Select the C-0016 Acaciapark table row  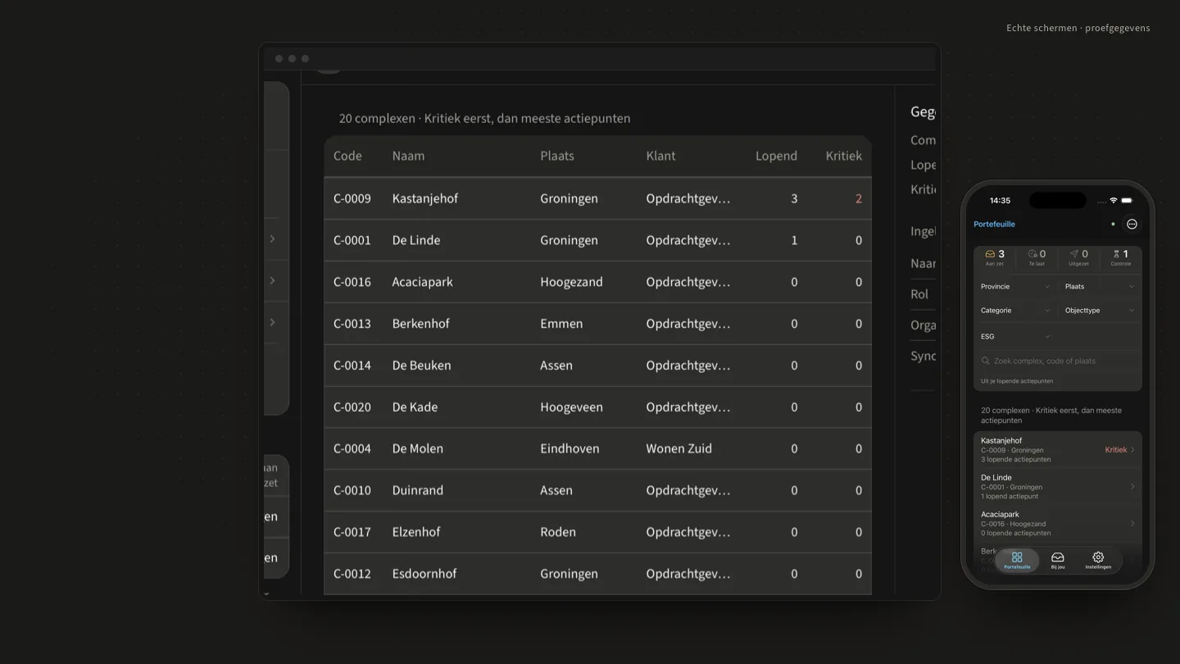[x=597, y=282]
